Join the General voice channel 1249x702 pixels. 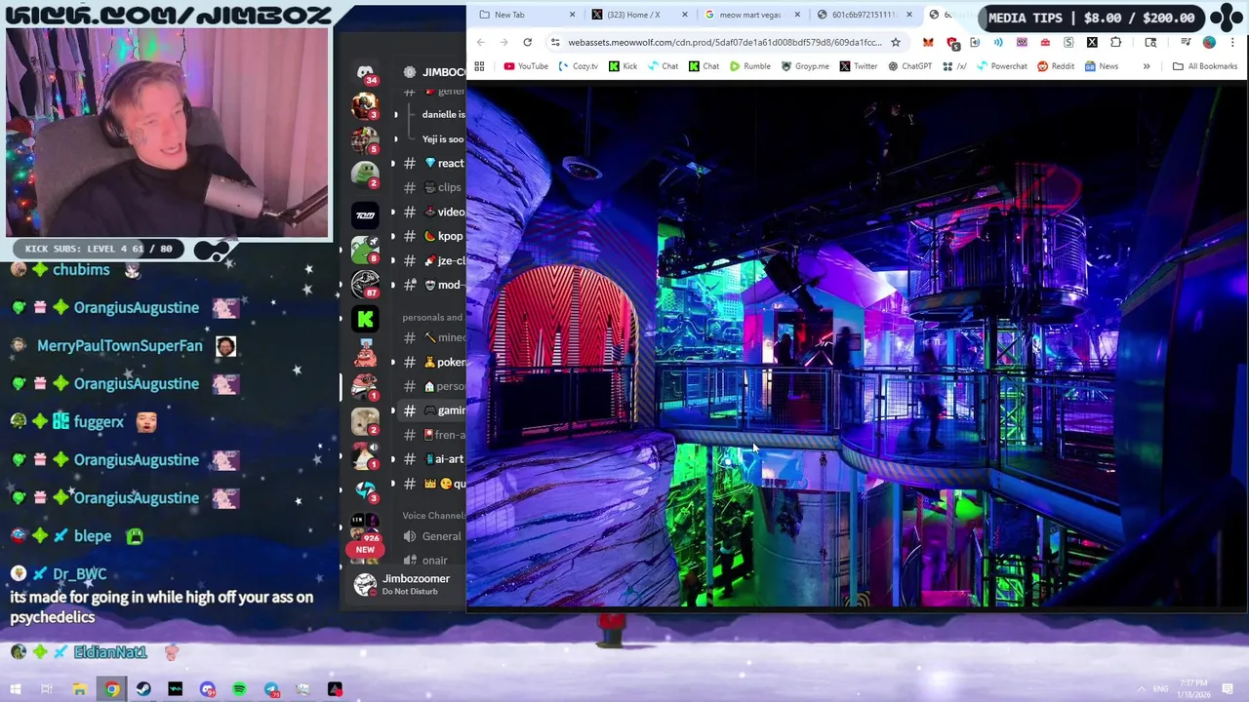pyautogui.click(x=434, y=536)
